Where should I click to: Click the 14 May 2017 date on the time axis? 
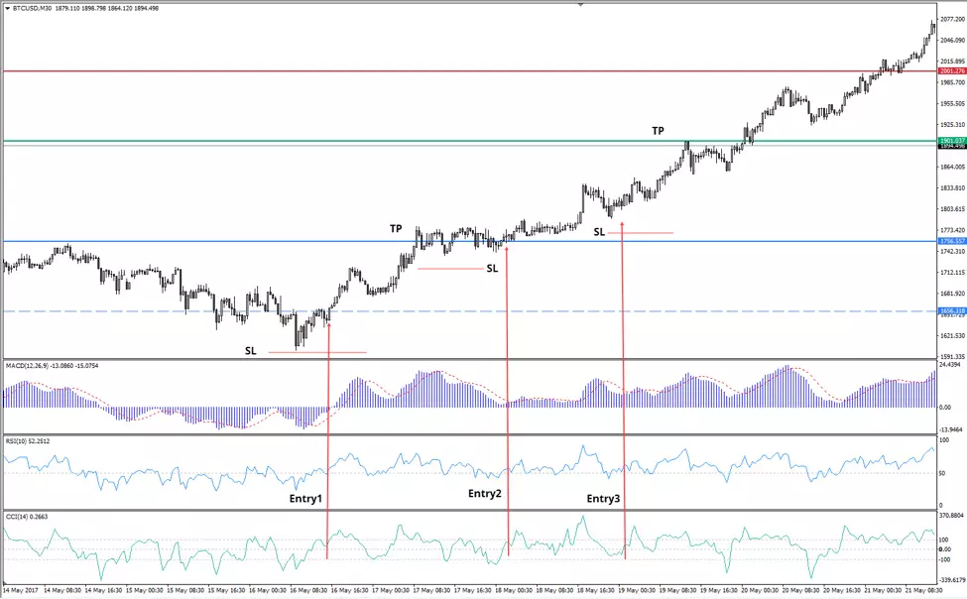pyautogui.click(x=20, y=590)
